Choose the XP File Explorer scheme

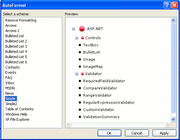point(17,119)
